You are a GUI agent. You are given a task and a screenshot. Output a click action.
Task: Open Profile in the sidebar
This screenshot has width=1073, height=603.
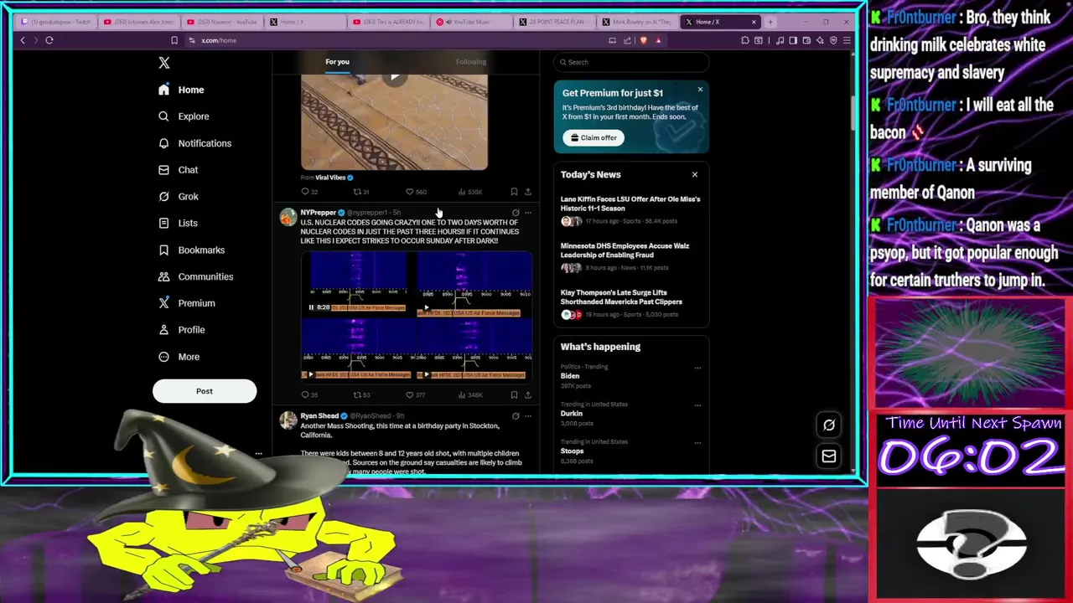(181, 330)
